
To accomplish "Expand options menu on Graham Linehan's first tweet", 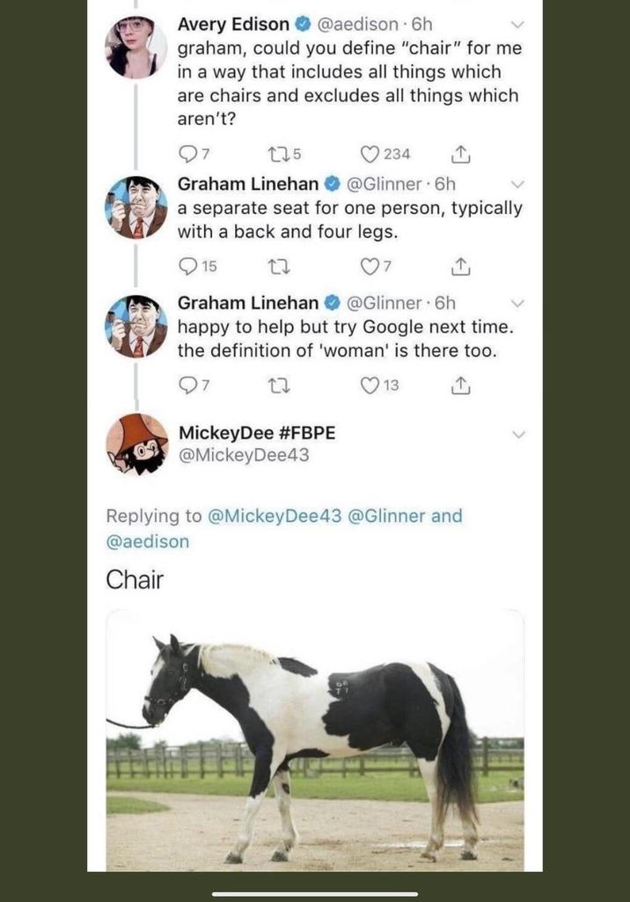I will click(x=518, y=185).
